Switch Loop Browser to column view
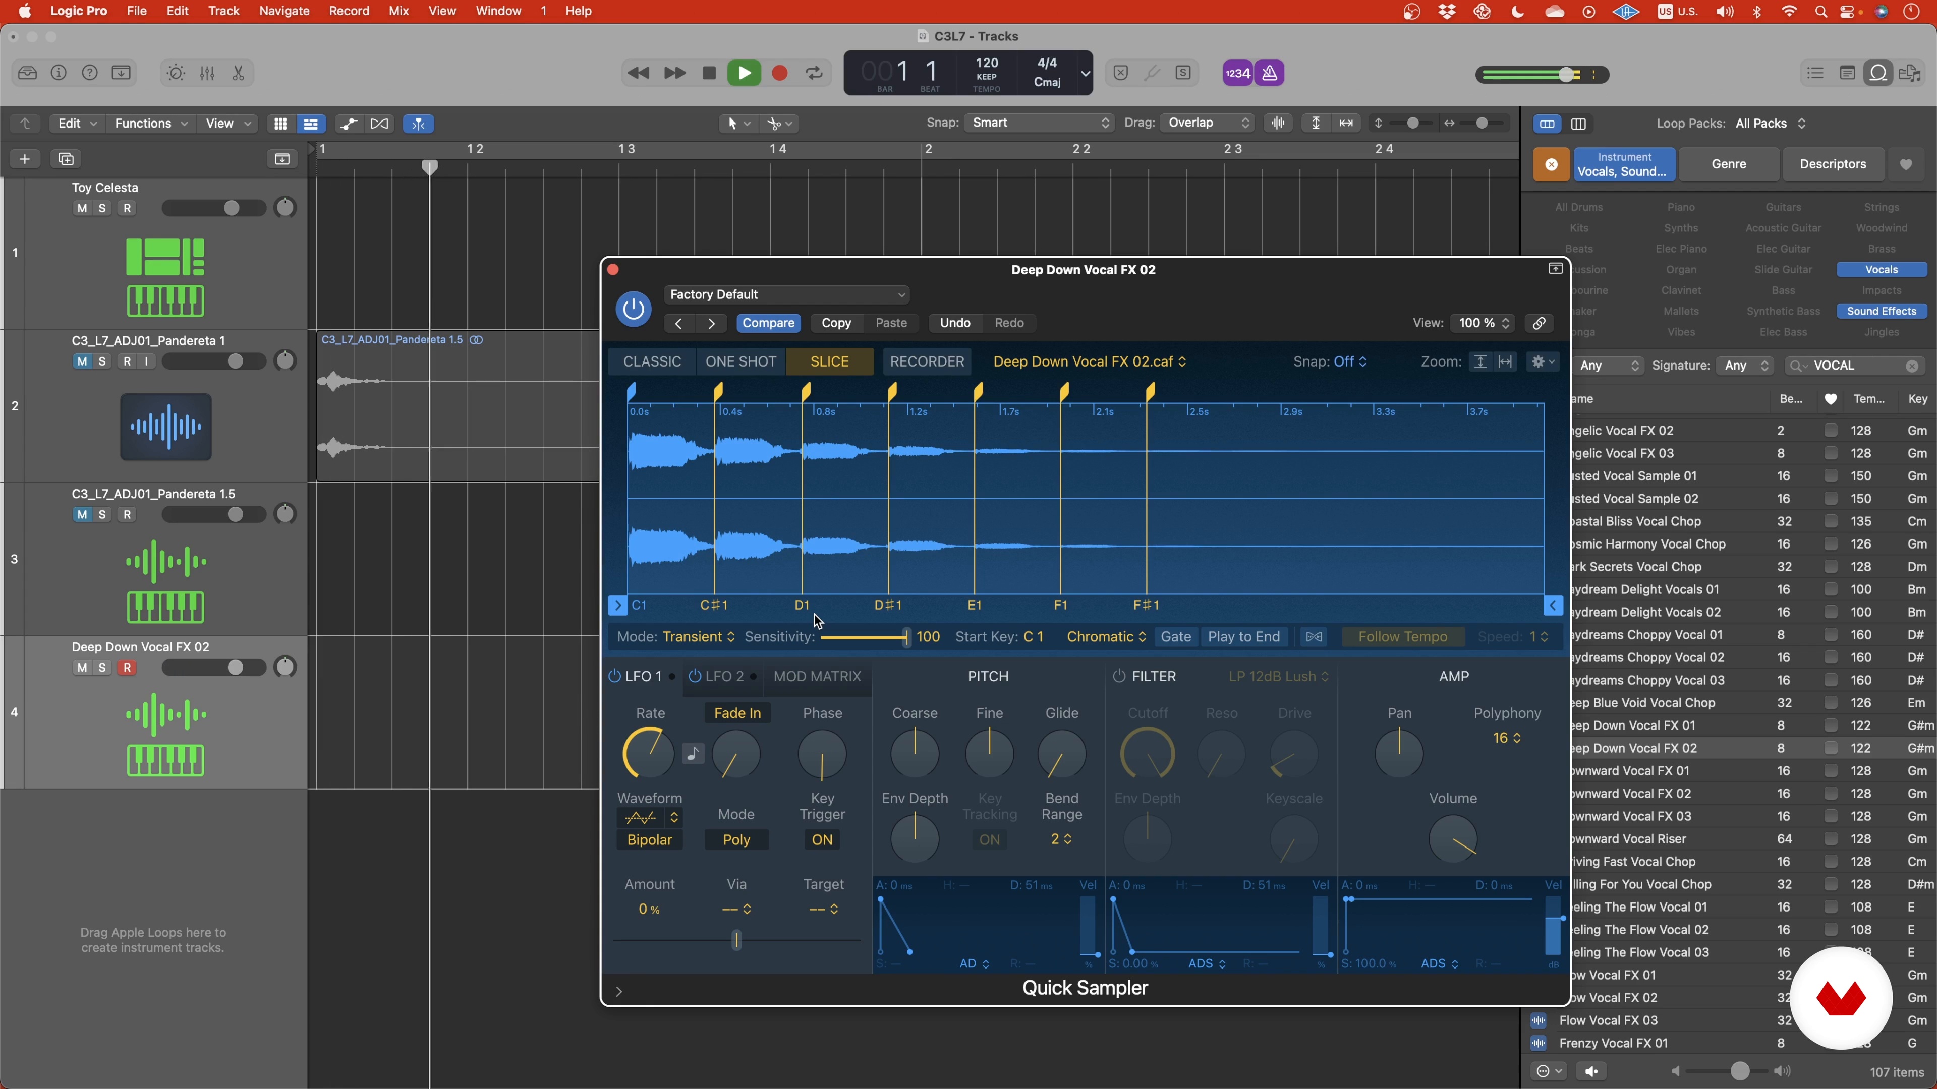The image size is (1937, 1089). pos(1578,124)
